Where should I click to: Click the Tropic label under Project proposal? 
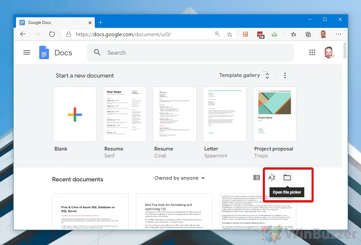pyautogui.click(x=261, y=156)
